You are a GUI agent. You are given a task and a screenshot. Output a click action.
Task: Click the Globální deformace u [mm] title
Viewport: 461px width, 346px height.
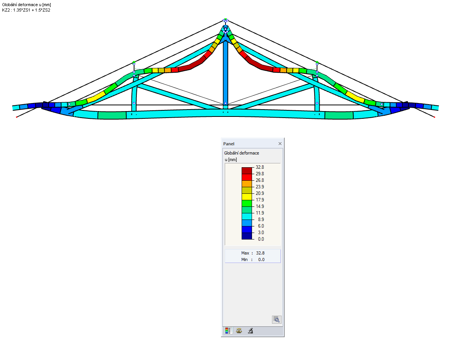[26, 5]
